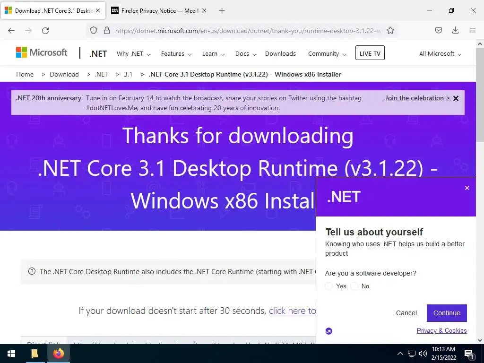
Task: Continue the .NET survey
Action: 447,313
